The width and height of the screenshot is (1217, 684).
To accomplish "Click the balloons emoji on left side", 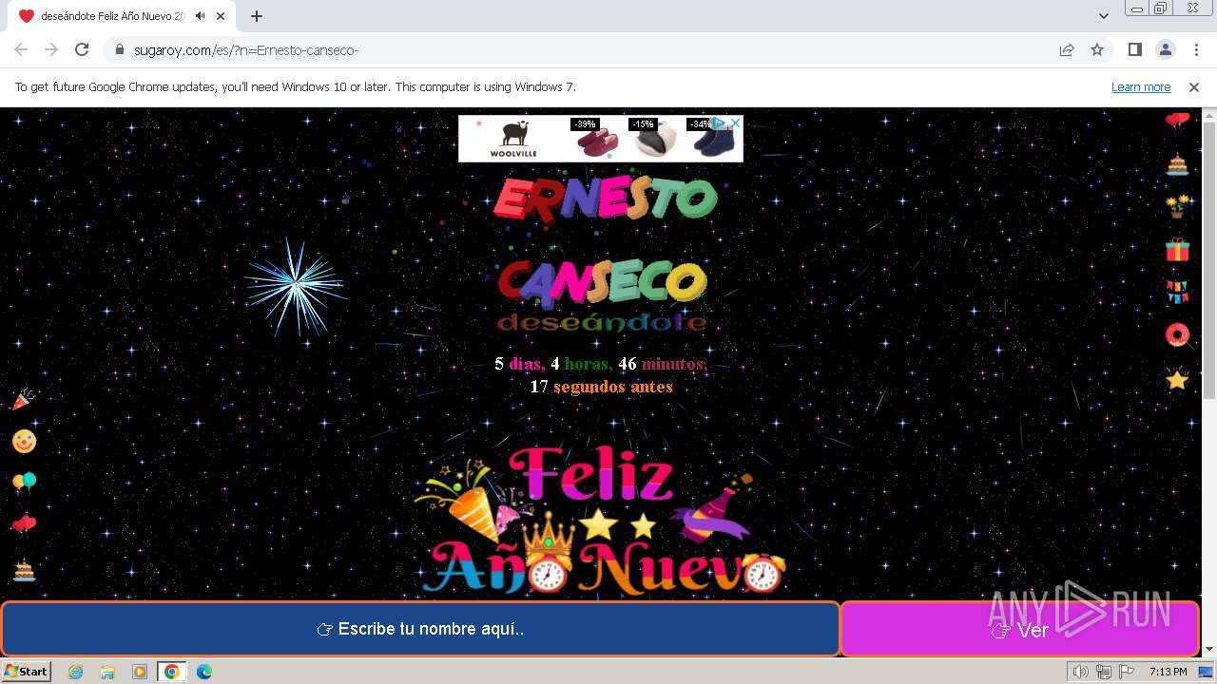I will pos(24,483).
